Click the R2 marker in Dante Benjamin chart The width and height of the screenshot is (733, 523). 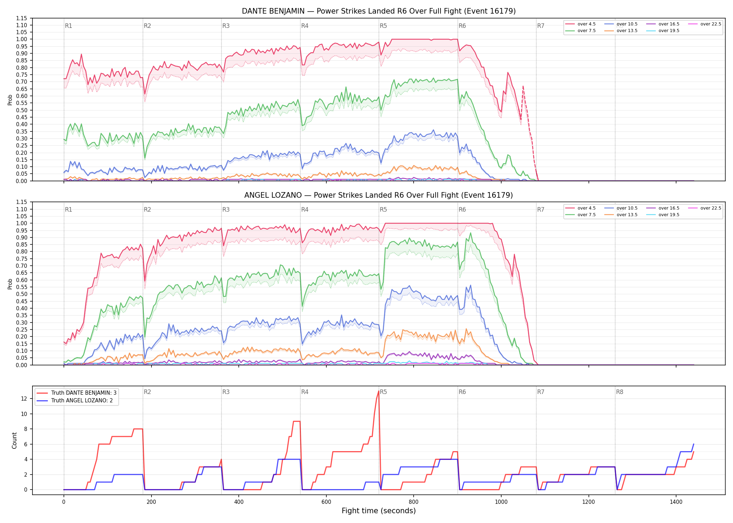pos(147,26)
